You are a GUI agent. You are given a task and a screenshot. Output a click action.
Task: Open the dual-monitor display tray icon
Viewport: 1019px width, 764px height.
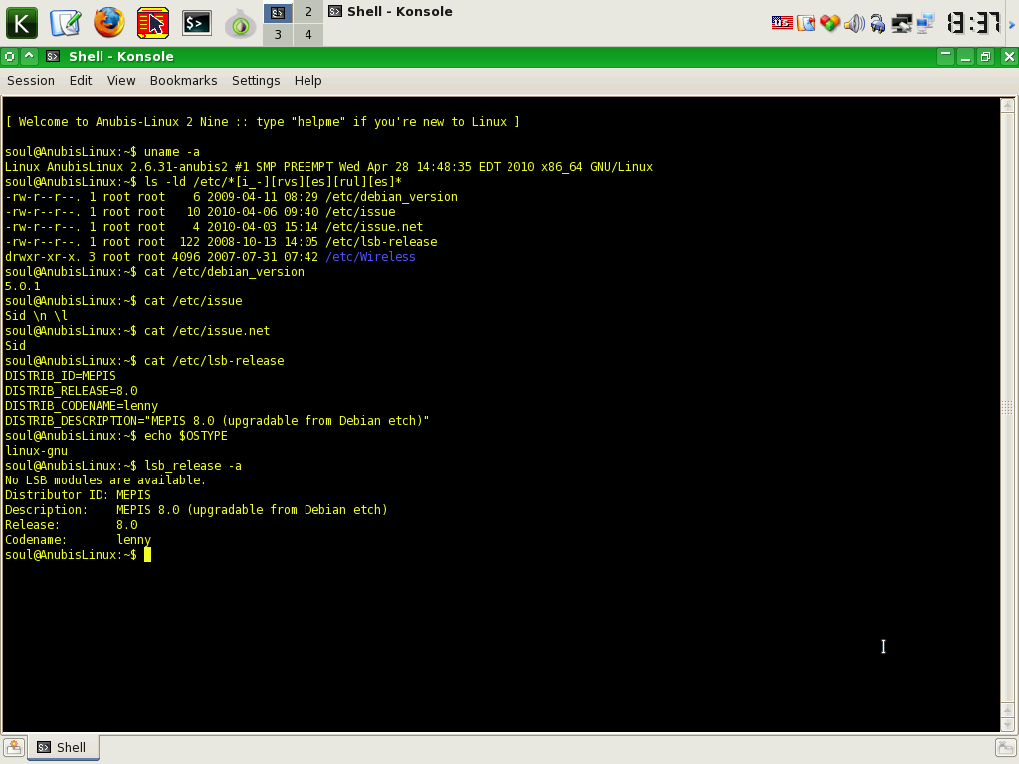pyautogui.click(x=902, y=24)
